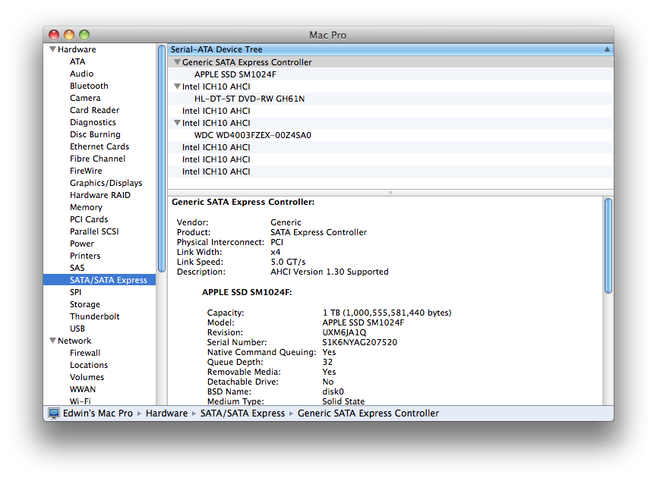The width and height of the screenshot is (657, 481).
Task: Select Power in the sidebar
Action: pos(82,244)
